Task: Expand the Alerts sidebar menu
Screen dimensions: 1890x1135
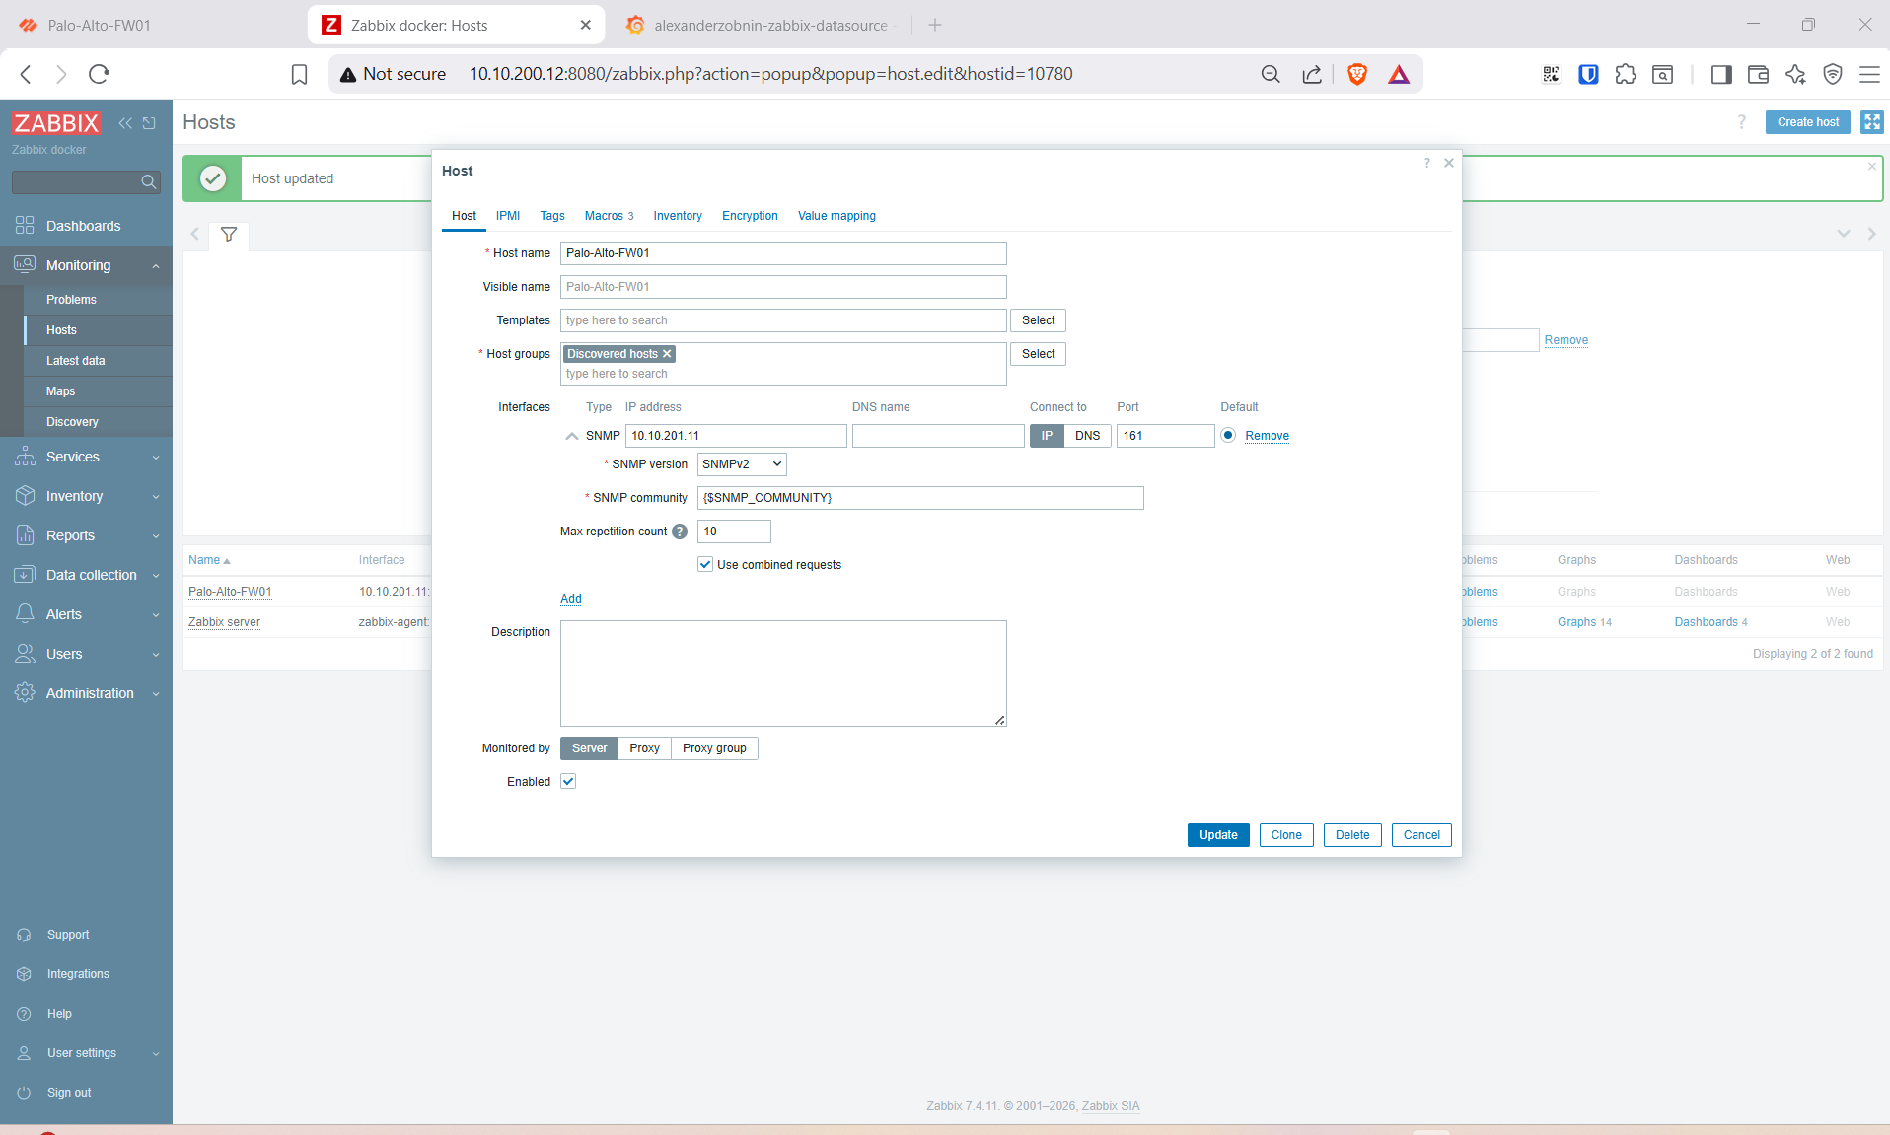Action: pos(86,614)
